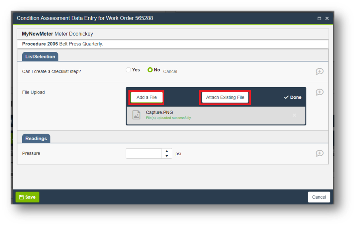Save the condition assessment data
The width and height of the screenshot is (356, 226).
coord(27,197)
